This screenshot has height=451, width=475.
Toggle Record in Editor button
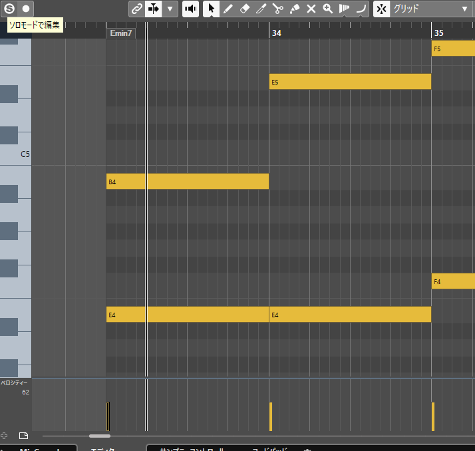(x=26, y=9)
